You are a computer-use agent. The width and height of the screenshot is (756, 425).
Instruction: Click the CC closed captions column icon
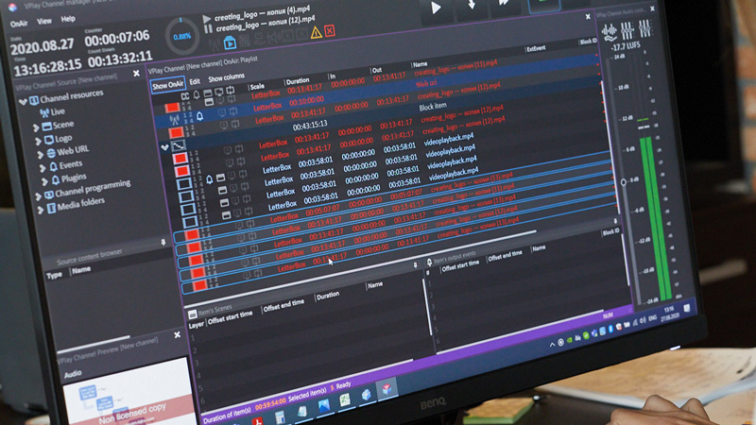(185, 96)
